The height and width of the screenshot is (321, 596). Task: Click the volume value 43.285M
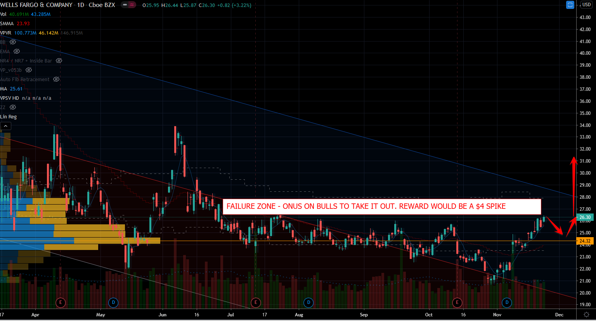coord(41,14)
